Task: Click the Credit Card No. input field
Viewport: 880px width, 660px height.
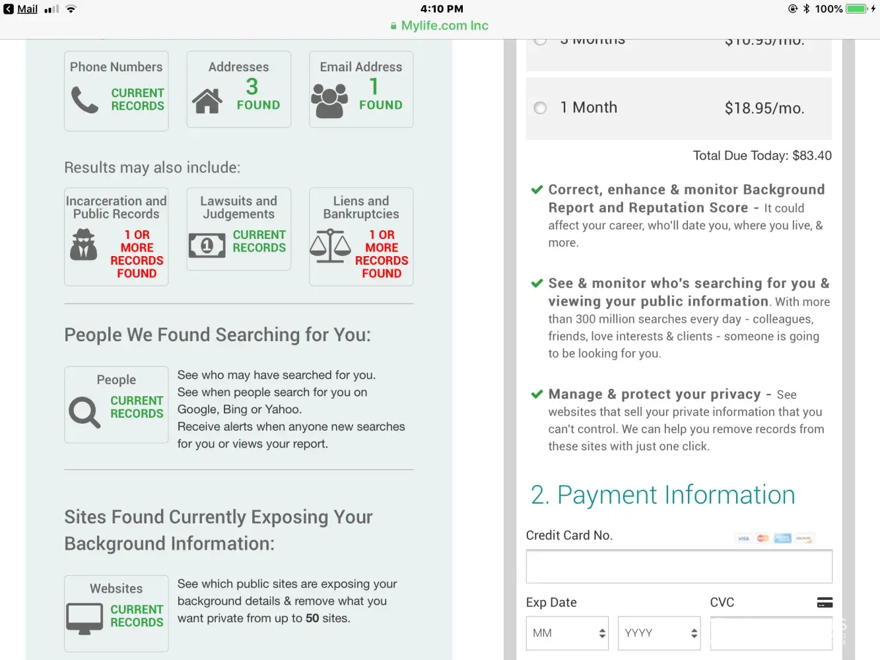Action: pos(679,566)
